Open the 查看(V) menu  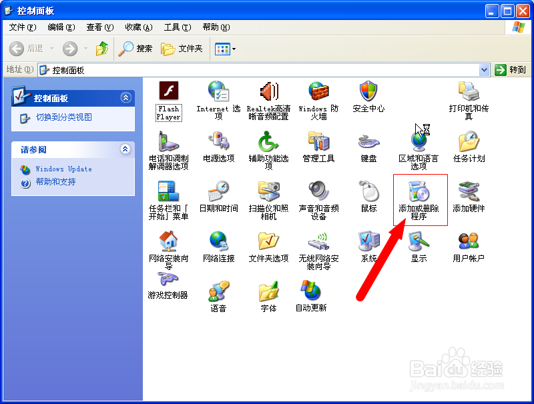(x=99, y=27)
